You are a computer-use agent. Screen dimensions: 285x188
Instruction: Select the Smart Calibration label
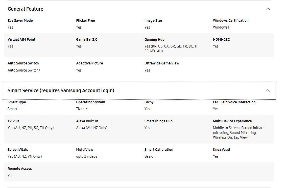coord(159,150)
